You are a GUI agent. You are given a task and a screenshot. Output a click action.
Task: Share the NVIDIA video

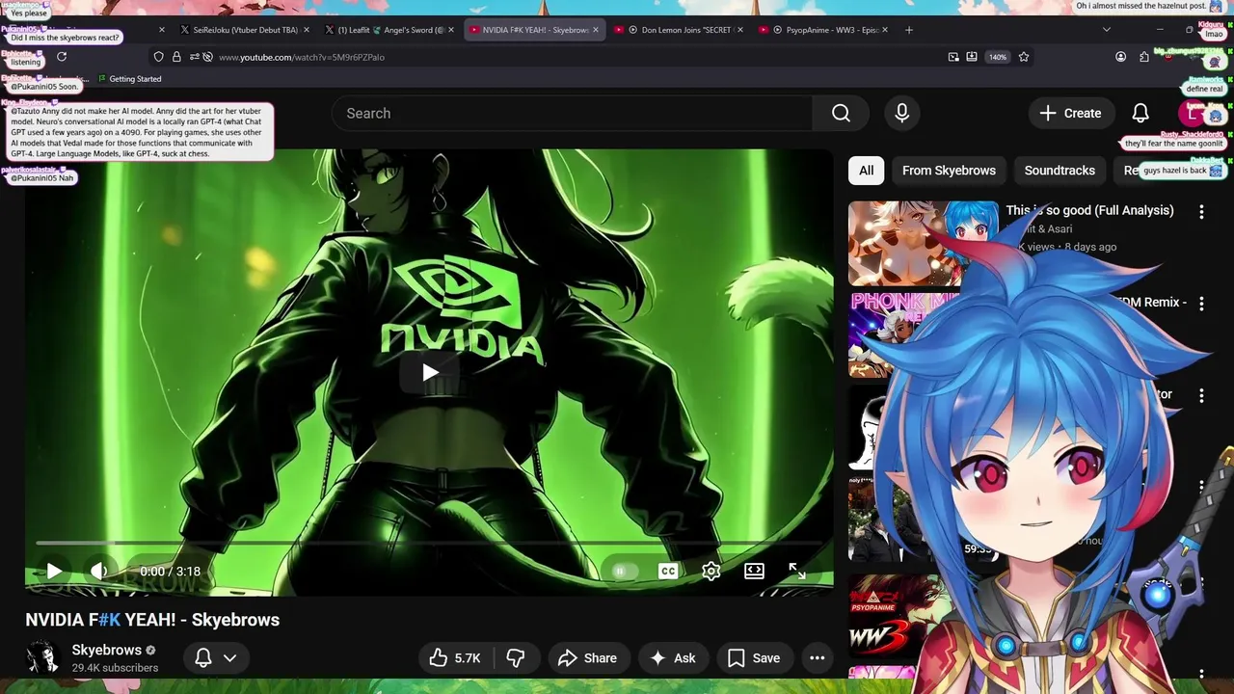587,658
